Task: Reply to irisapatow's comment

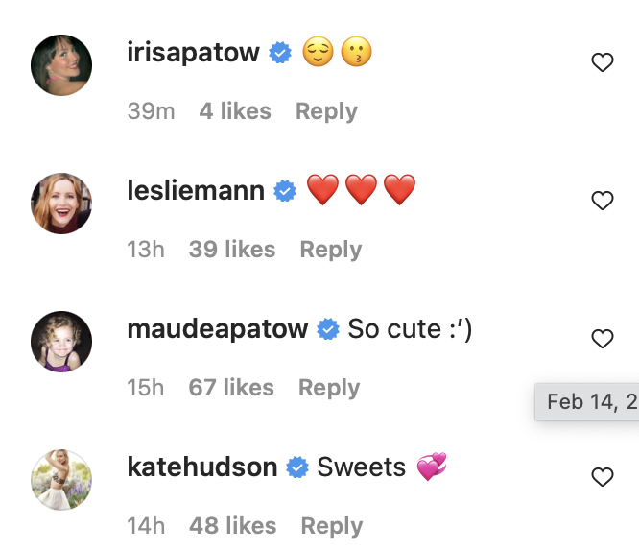Action: click(x=326, y=111)
